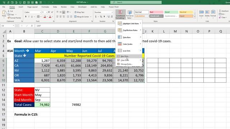Toggle Align Right
This screenshot has width=230, height=129.
tap(64, 17)
